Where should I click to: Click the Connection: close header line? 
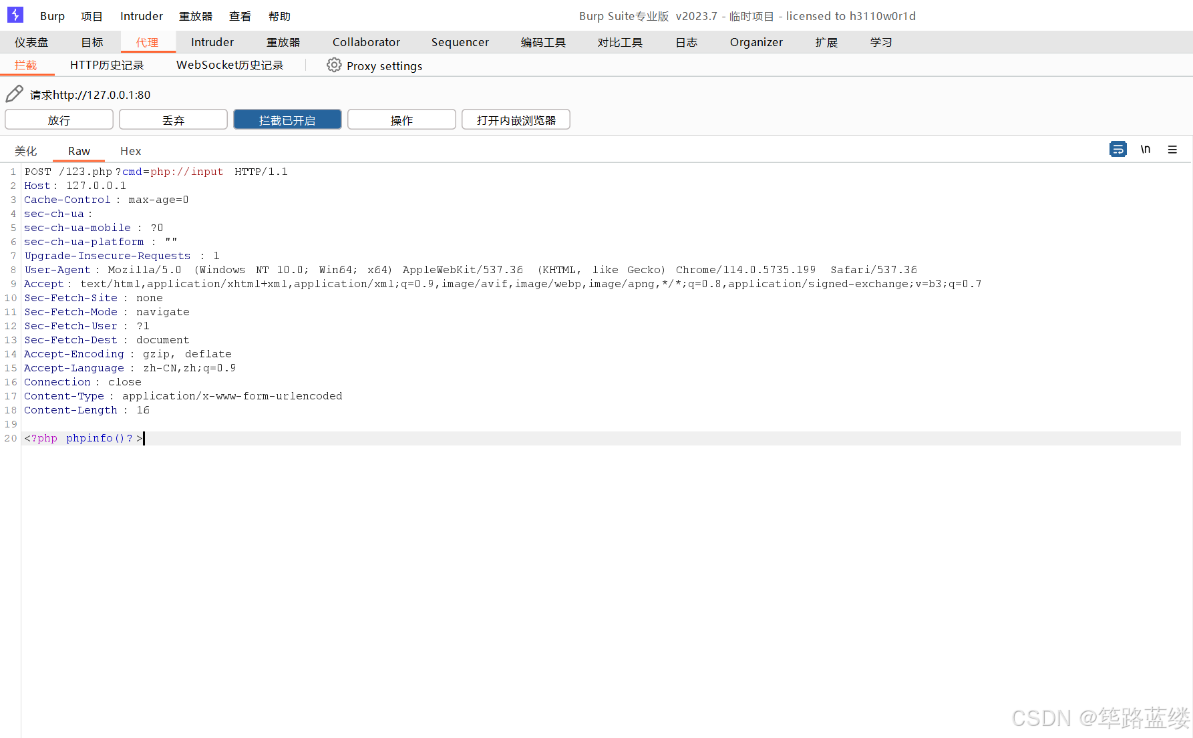click(83, 382)
